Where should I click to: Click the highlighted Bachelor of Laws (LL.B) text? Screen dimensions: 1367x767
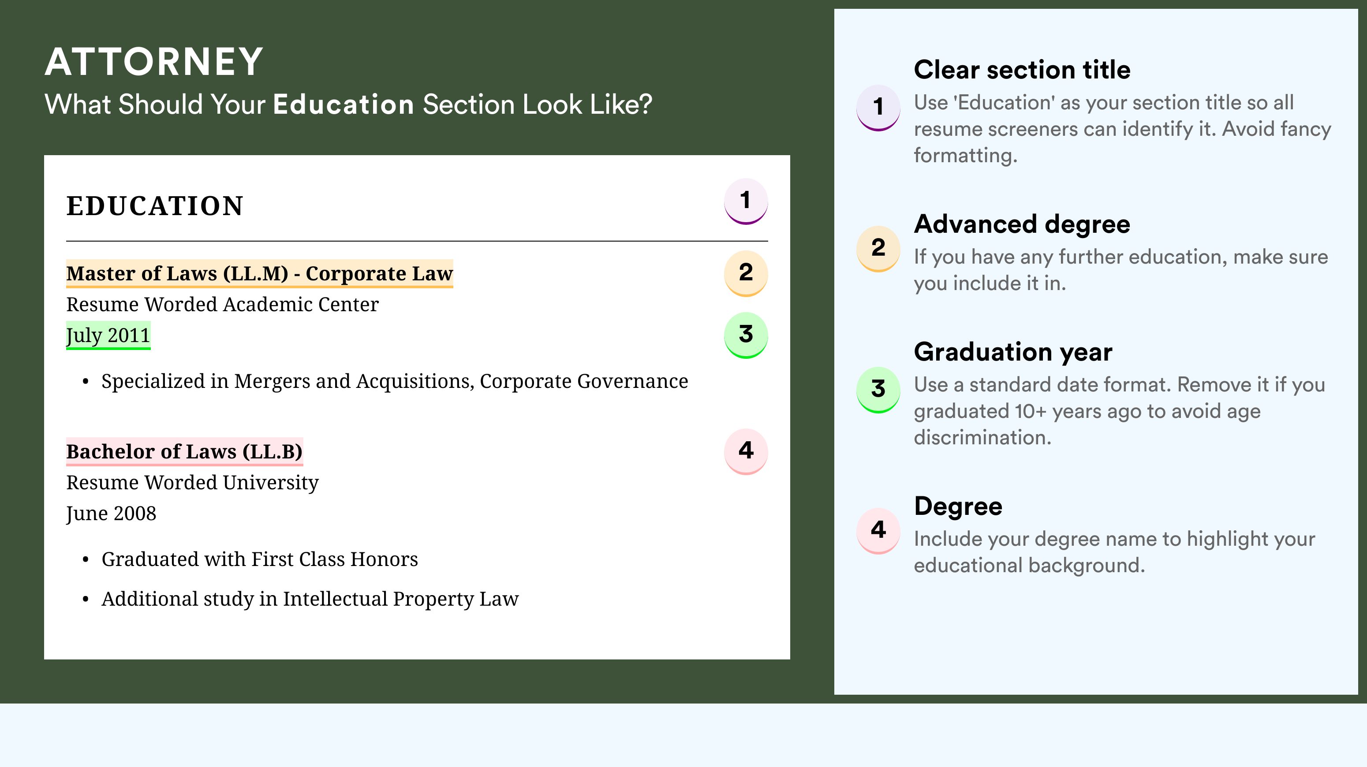click(x=184, y=452)
